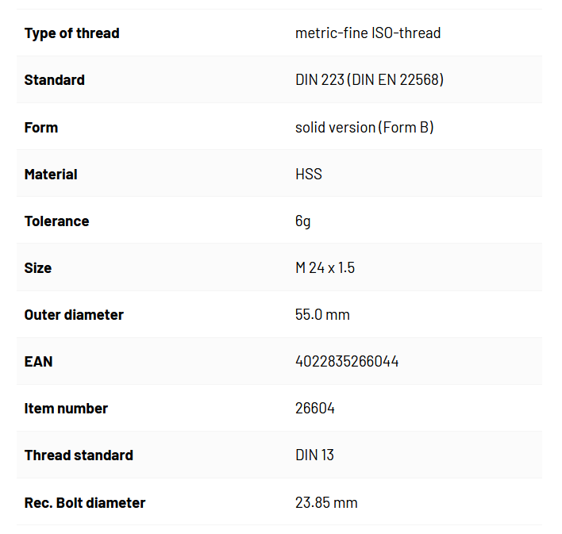Select the "55.0 mm" diameter value
Image resolution: width=562 pixels, height=534 pixels.
(322, 315)
